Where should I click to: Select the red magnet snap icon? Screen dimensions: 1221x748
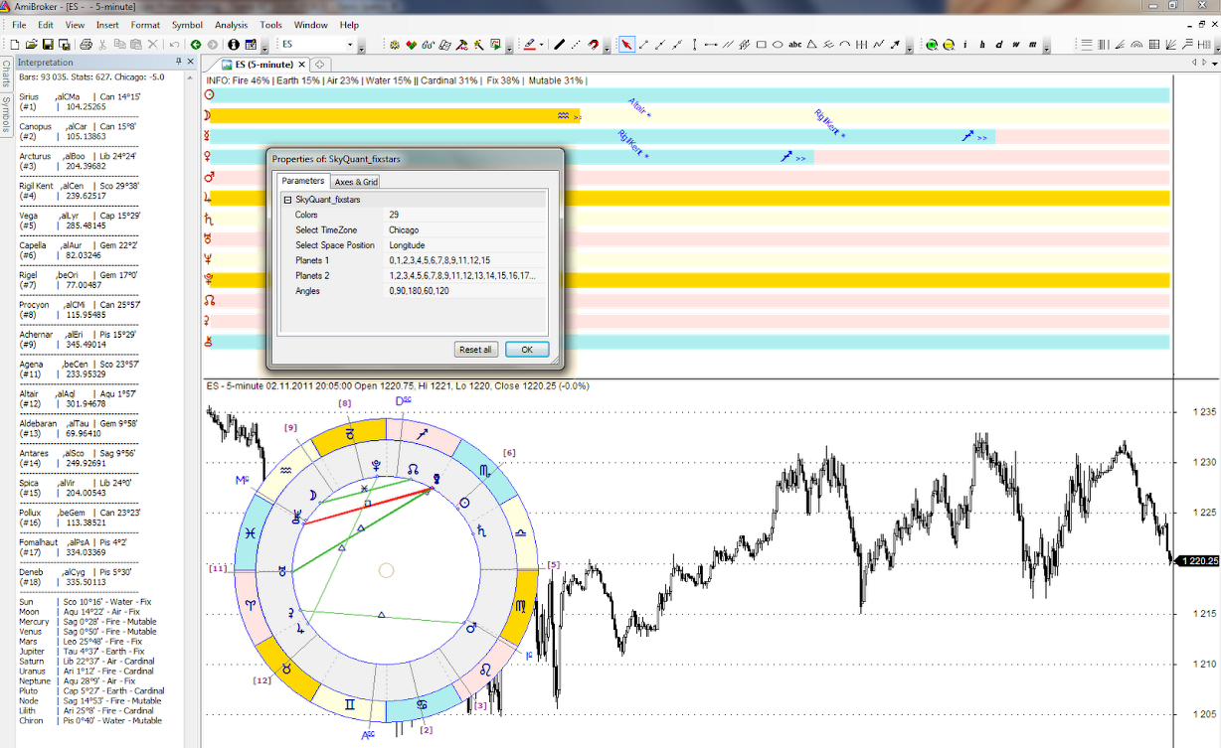[x=593, y=45]
